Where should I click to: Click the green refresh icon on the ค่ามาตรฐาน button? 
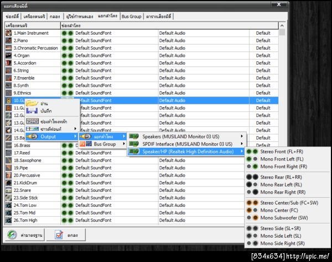[12, 235]
